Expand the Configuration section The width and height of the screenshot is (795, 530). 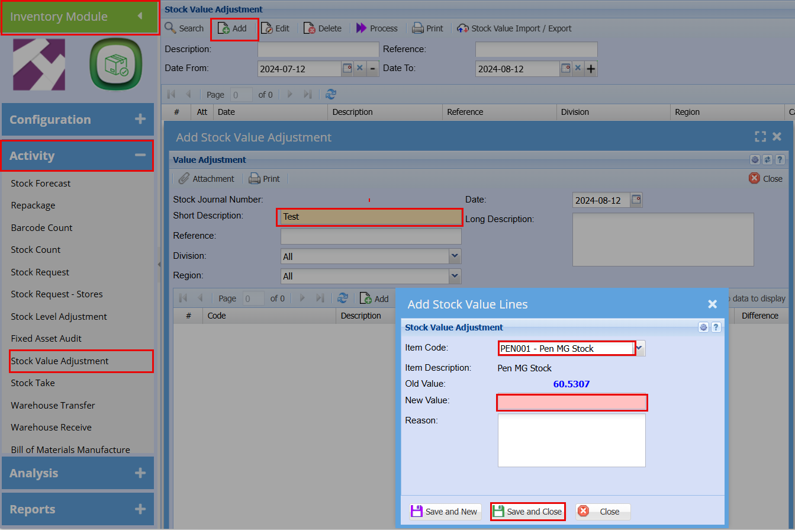(140, 120)
